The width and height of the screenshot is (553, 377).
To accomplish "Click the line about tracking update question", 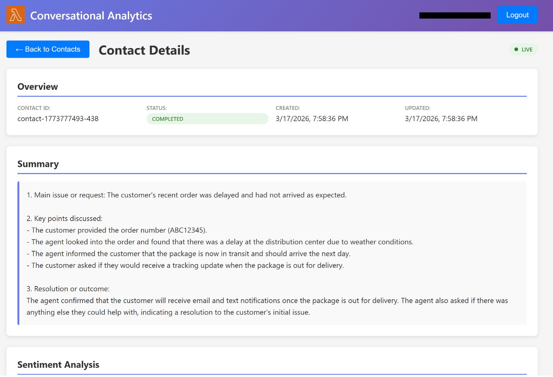I will click(x=185, y=266).
